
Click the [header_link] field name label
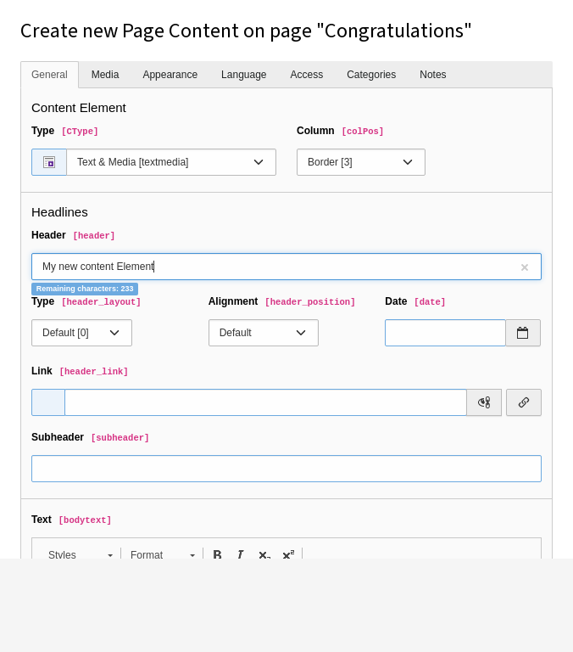click(x=93, y=371)
